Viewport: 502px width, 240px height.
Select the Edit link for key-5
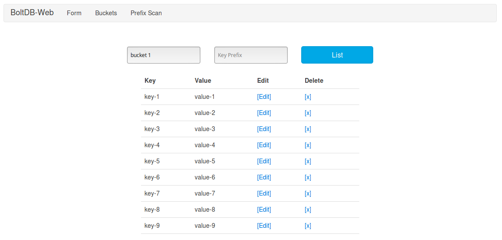[x=264, y=161]
